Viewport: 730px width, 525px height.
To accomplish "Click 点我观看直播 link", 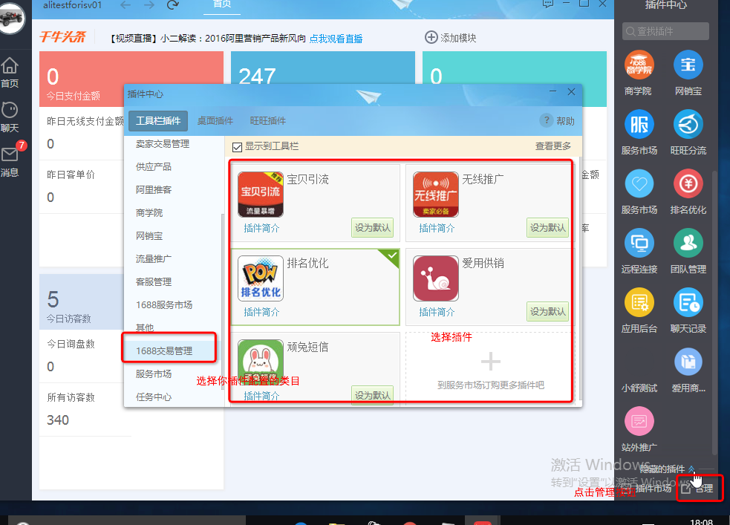I will pos(336,39).
